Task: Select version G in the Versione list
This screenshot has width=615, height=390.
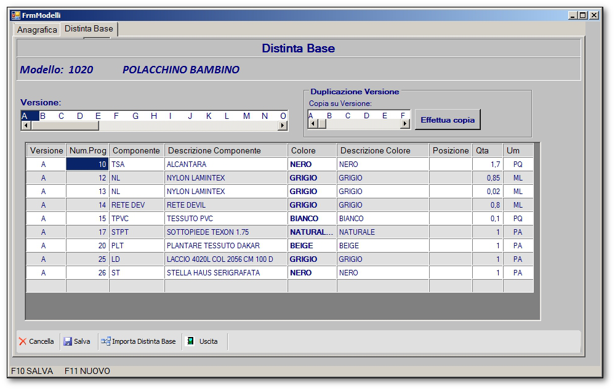Action: (135, 116)
